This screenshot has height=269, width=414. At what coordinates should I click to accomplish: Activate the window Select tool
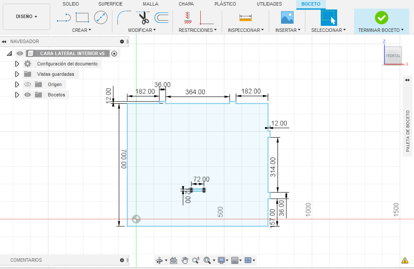[329, 18]
